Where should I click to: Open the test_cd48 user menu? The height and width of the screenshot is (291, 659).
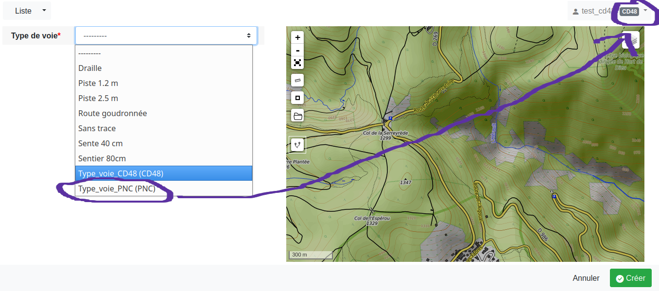[609, 11]
